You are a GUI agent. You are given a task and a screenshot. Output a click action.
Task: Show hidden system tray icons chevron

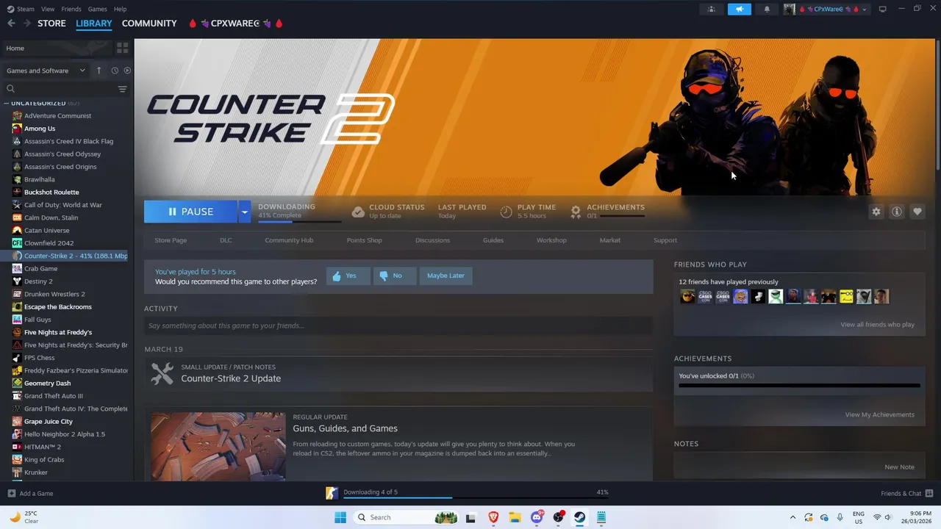point(792,517)
